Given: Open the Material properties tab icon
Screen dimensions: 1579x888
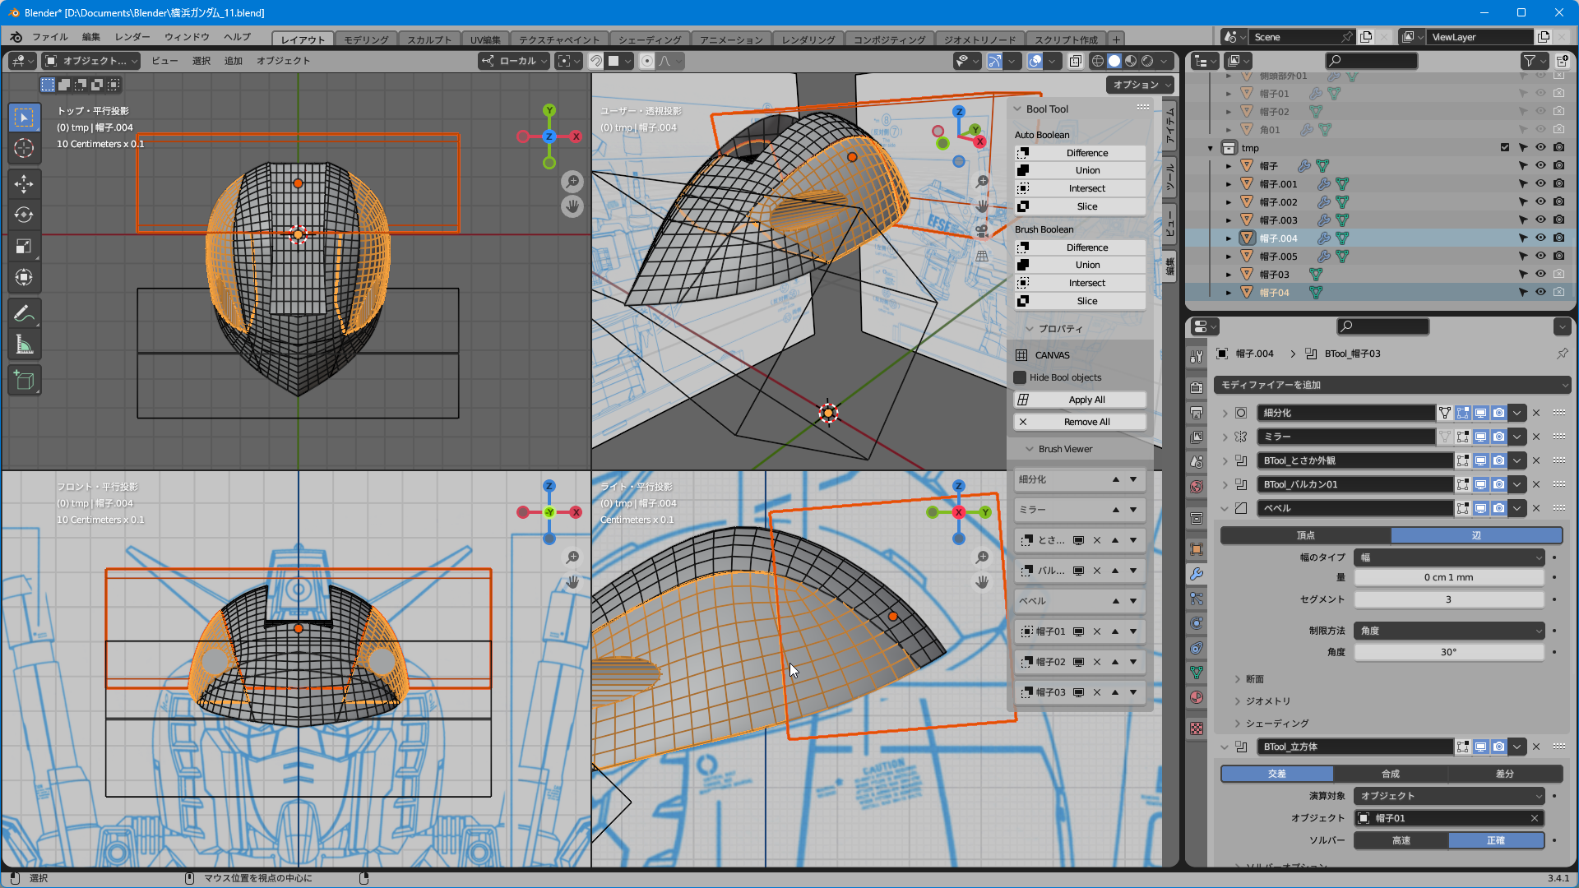Looking at the screenshot, I should coord(1197,697).
